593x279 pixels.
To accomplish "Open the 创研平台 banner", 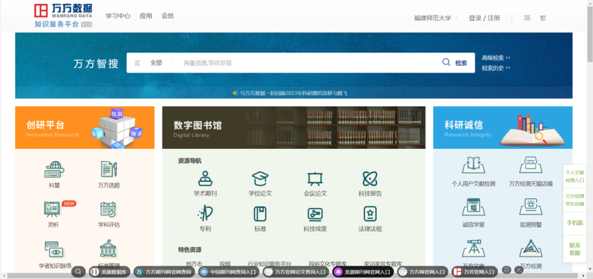I will (85, 127).
